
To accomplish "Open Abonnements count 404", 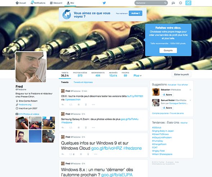I will [x=98, y=75].
